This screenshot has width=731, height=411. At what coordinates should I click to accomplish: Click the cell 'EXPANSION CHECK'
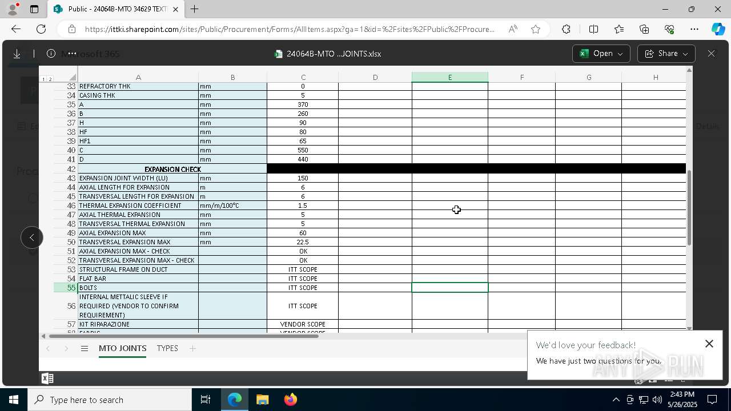point(172,169)
